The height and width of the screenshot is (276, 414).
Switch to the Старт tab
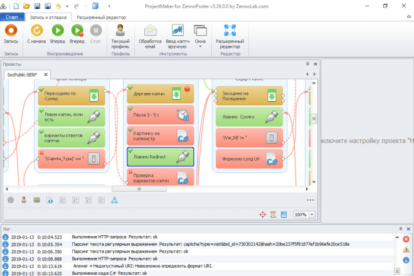[12, 17]
